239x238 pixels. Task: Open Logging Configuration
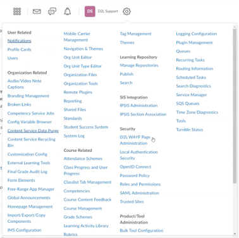[x=197, y=34]
